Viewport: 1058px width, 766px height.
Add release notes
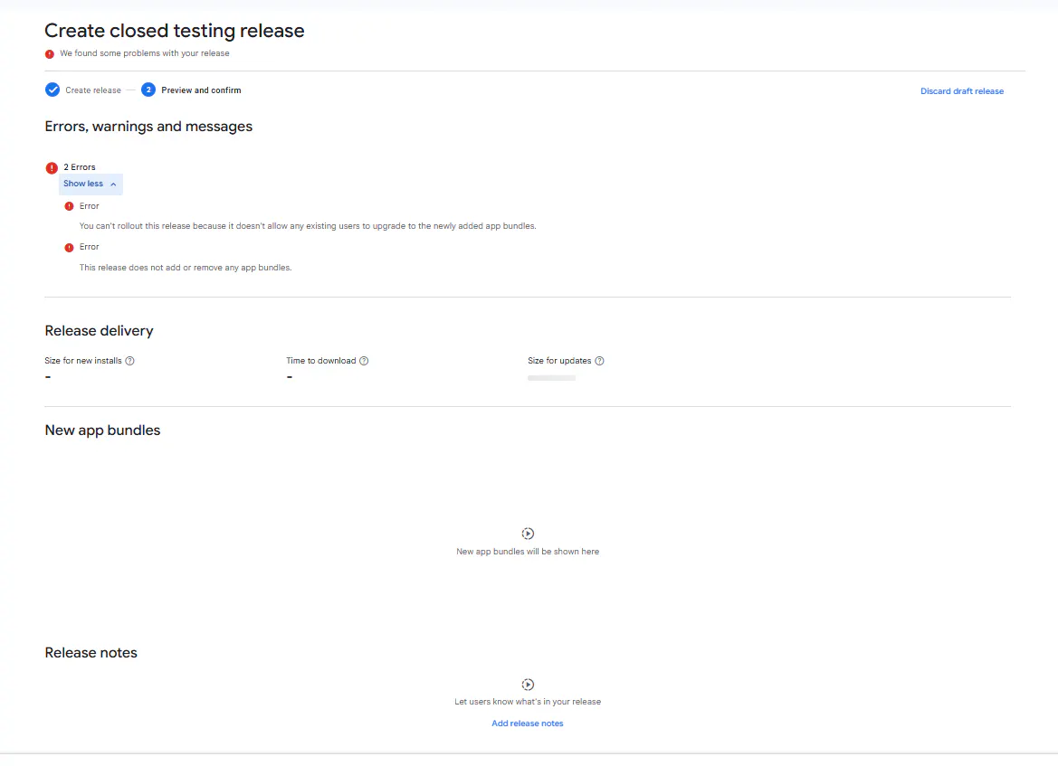527,723
